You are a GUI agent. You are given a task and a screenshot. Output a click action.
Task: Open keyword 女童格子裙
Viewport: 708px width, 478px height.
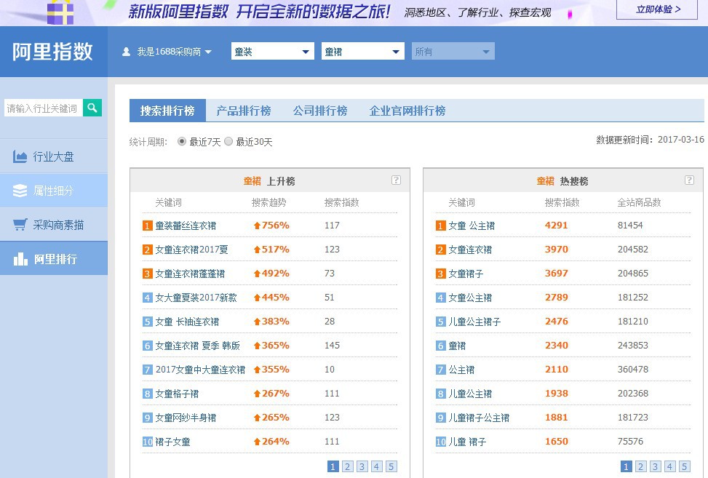coord(177,394)
